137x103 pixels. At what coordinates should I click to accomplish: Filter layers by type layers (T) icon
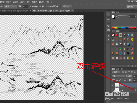coord(129,72)
